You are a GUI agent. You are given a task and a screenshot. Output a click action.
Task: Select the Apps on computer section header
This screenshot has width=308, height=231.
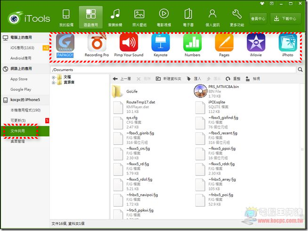[x=25, y=38]
